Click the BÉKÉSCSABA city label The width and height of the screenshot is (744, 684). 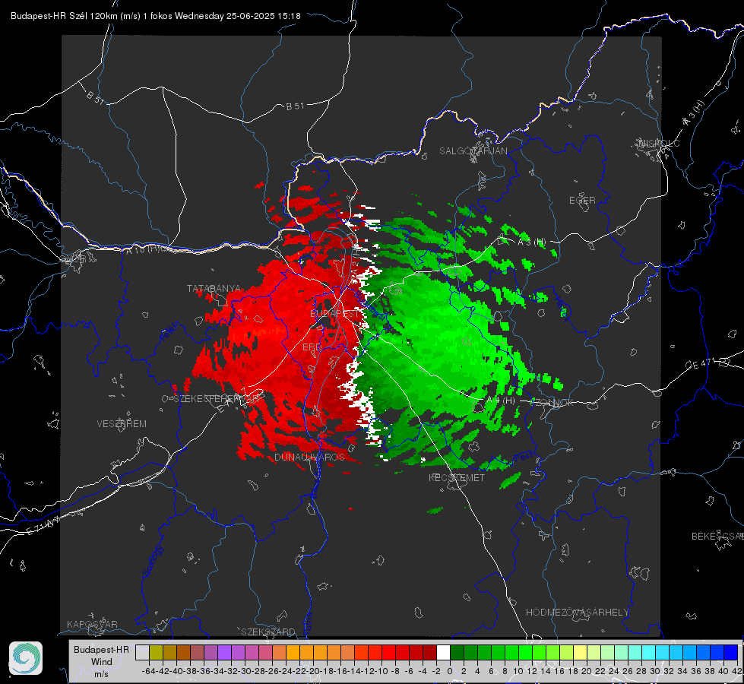tap(717, 536)
